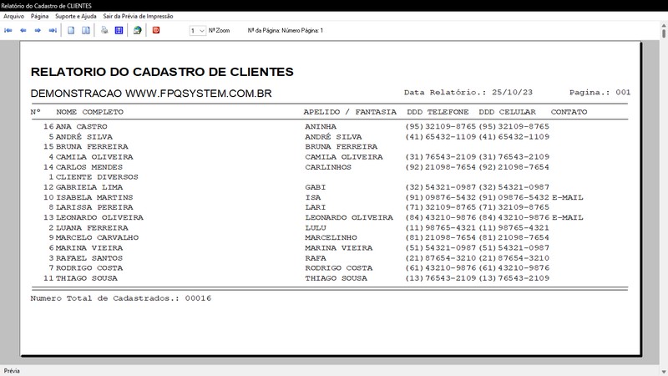Click the scrollbar up arrow
668x376 pixels.
click(664, 26)
